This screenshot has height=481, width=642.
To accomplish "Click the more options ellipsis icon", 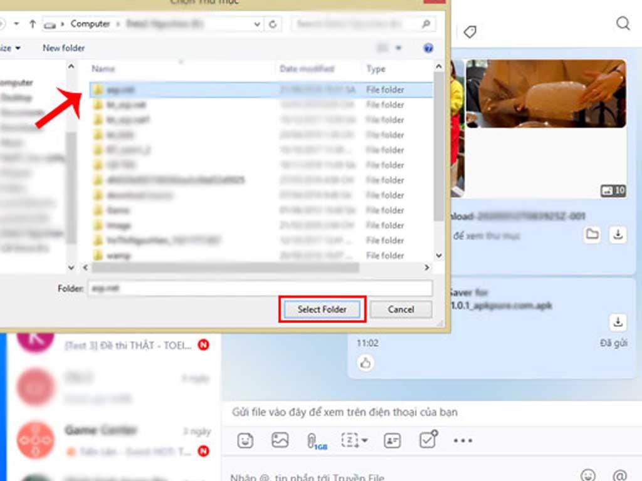I will click(463, 440).
